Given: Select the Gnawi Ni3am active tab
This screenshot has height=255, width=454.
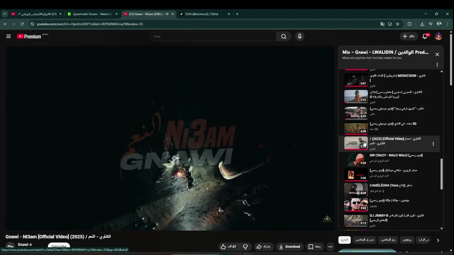Looking at the screenshot, I should (x=146, y=14).
